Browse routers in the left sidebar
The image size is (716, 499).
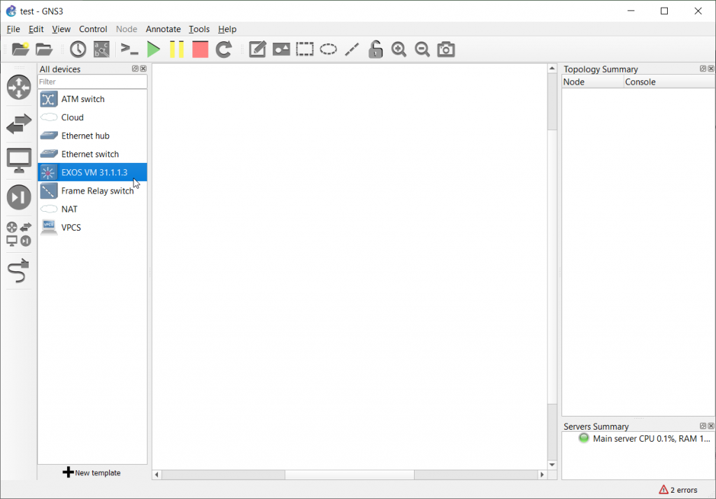coord(19,87)
